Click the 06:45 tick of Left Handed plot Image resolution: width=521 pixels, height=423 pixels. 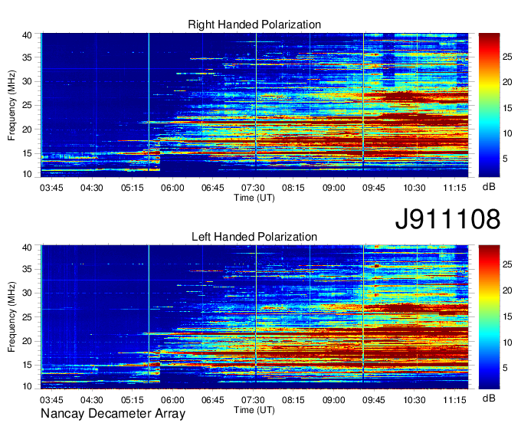point(213,400)
